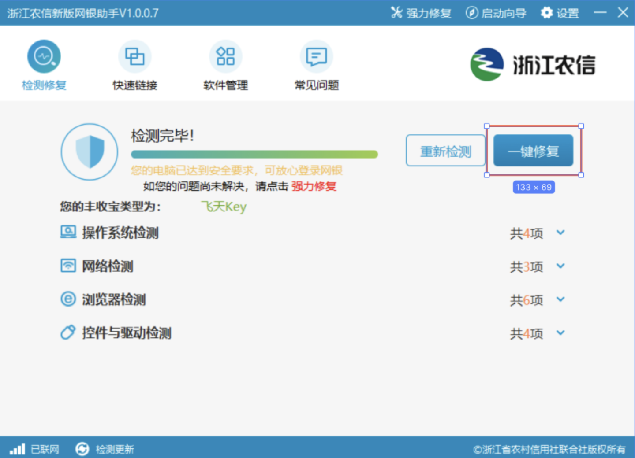Viewport: 635px width, 458px height.
Task: Expand the 操作系统检测 chevron
Action: [560, 233]
